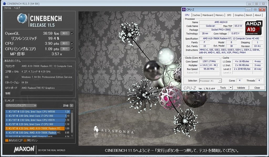269x157 pixels.
Task: Click the Package value Socket FM2+ (906)
Action: 221,30
